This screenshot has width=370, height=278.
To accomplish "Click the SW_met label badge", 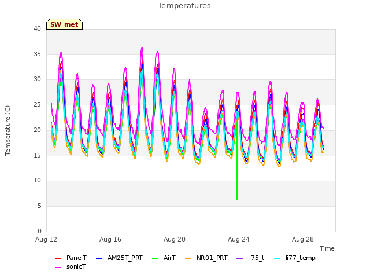I will point(64,24).
